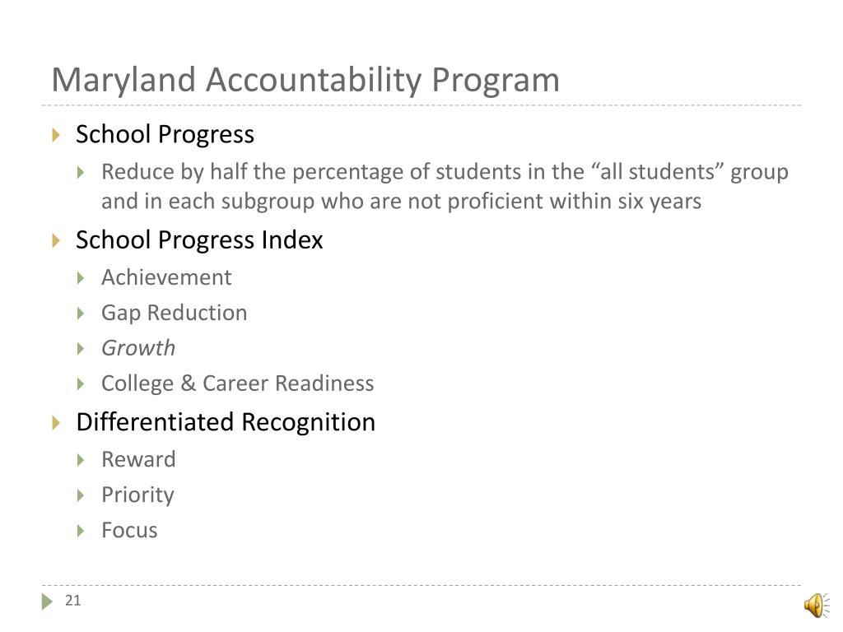Click the Priority list item
843x632 pixels.
(137, 495)
